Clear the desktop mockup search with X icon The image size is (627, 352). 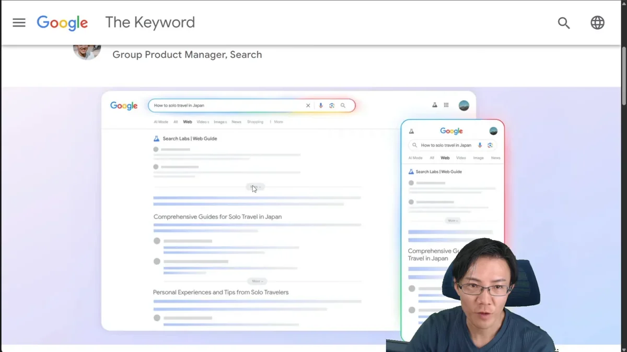tap(308, 105)
